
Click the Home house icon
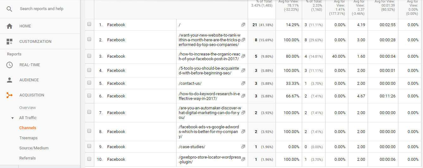(9, 26)
